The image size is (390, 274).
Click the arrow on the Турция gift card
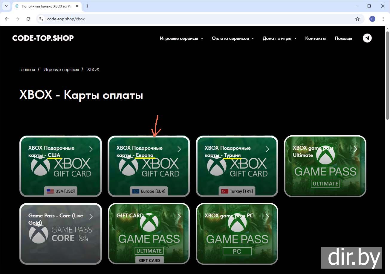(267, 149)
